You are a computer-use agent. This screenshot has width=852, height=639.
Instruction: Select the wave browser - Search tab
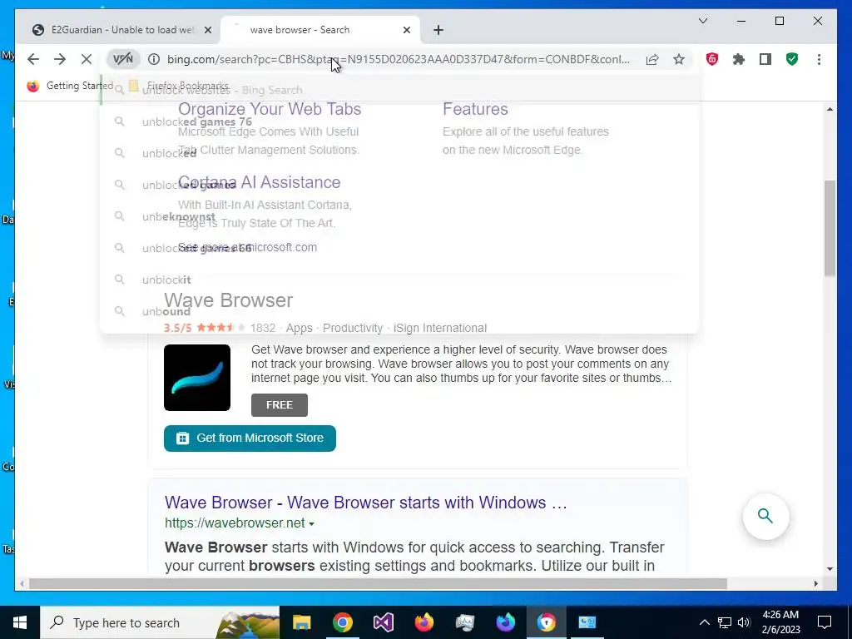pyautogui.click(x=319, y=30)
